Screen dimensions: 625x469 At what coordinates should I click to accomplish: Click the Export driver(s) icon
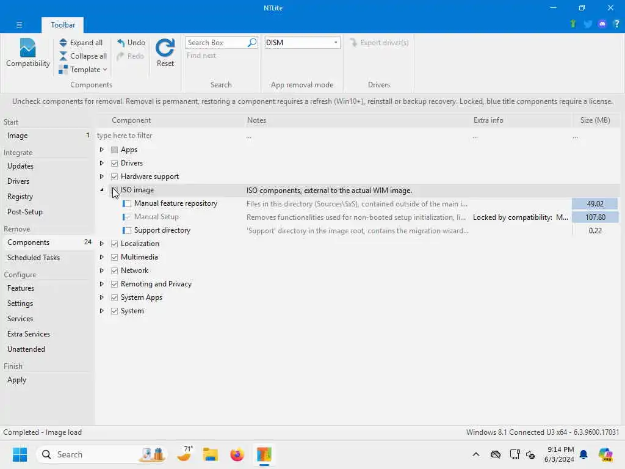(353, 42)
